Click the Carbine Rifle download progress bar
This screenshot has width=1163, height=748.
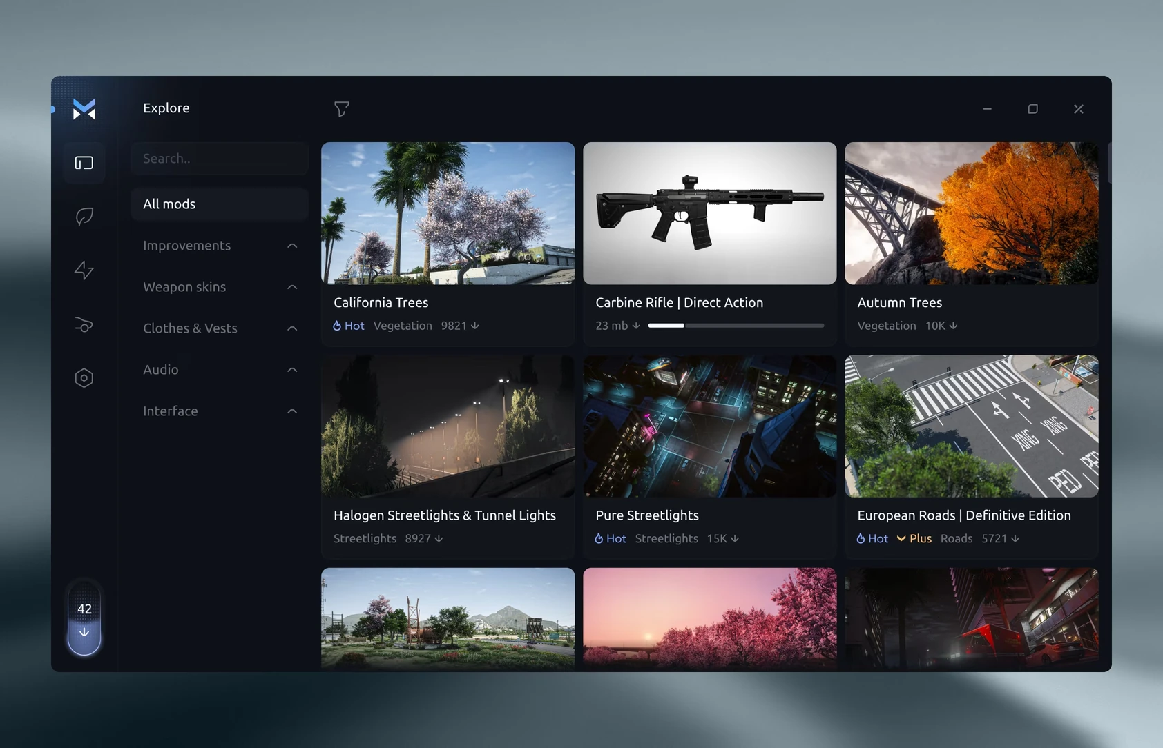(x=736, y=326)
